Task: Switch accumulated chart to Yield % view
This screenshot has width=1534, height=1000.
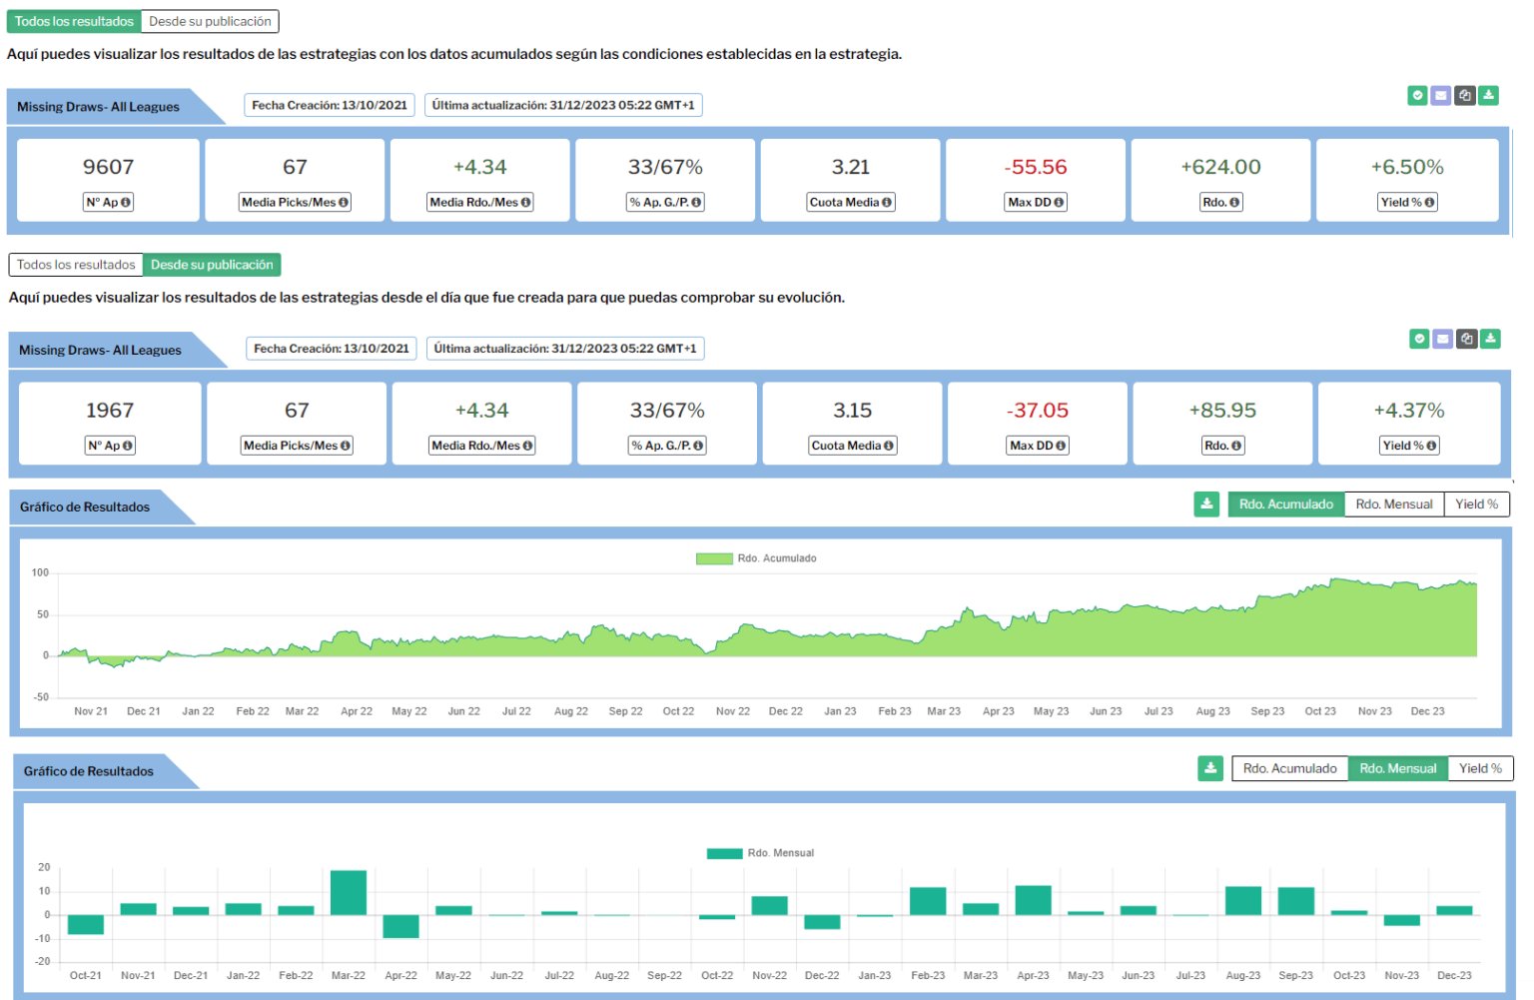Action: pyautogui.click(x=1476, y=504)
